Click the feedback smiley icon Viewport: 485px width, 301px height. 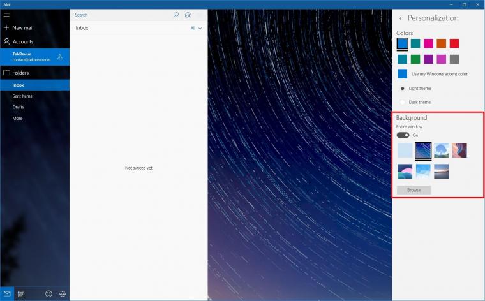48,294
